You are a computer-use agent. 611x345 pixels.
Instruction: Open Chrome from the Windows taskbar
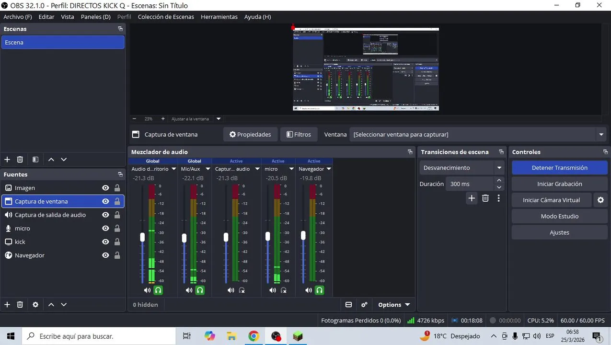[254, 336]
